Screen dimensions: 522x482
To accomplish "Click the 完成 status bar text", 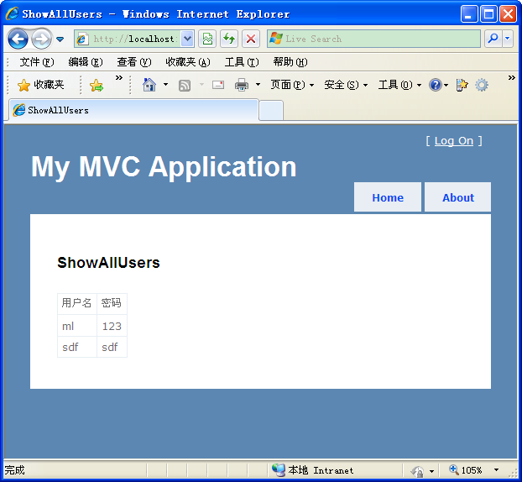I will pyautogui.click(x=14, y=470).
